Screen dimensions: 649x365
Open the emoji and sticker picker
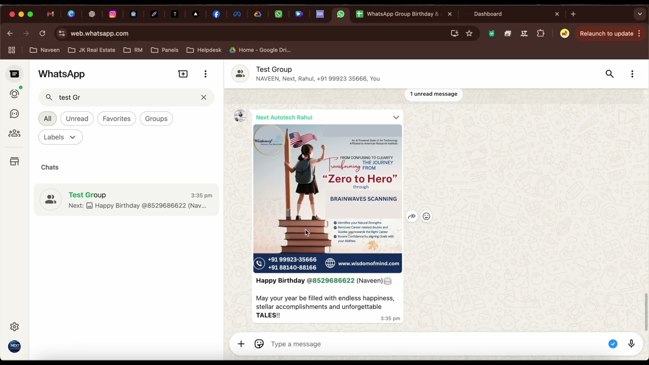pos(259,344)
